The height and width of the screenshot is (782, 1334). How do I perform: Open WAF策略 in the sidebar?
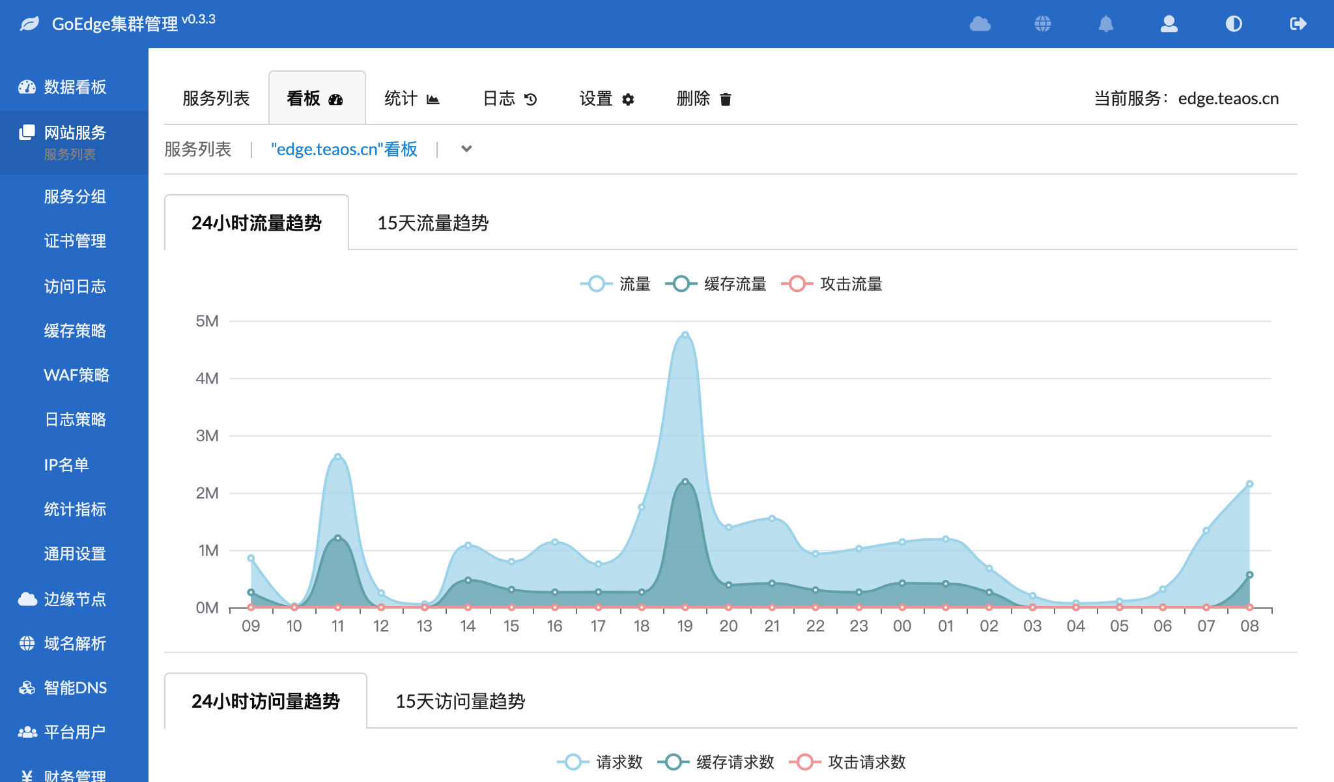point(74,375)
